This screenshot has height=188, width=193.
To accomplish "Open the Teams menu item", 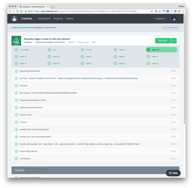I will point(69,19).
